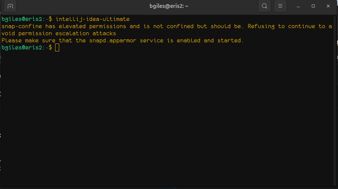Viewport: 338px width, 189px height.
Task: Open a new terminal tab
Action: pos(10,6)
